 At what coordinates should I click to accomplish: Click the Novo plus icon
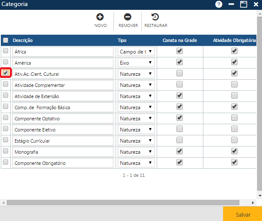click(x=100, y=17)
